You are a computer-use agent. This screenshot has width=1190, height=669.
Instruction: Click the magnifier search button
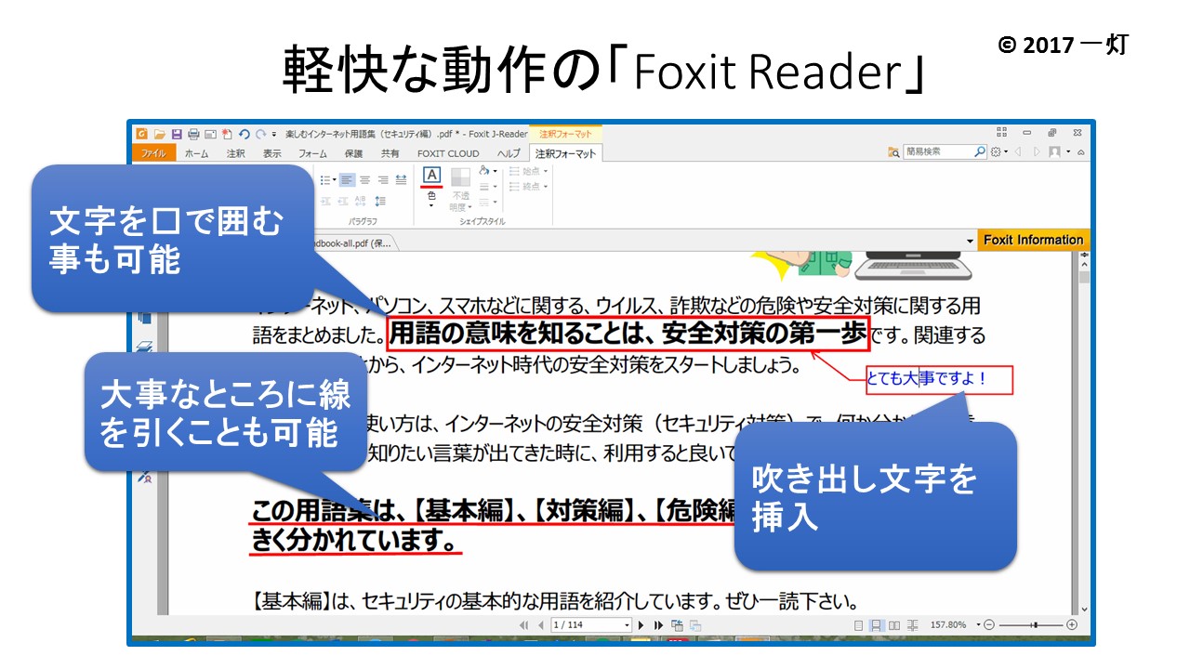click(980, 152)
